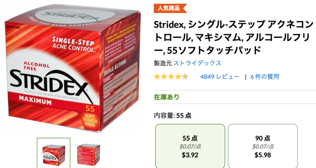Click the 内容量: 55 点 label
The width and height of the screenshot is (316, 168).
click(x=173, y=116)
